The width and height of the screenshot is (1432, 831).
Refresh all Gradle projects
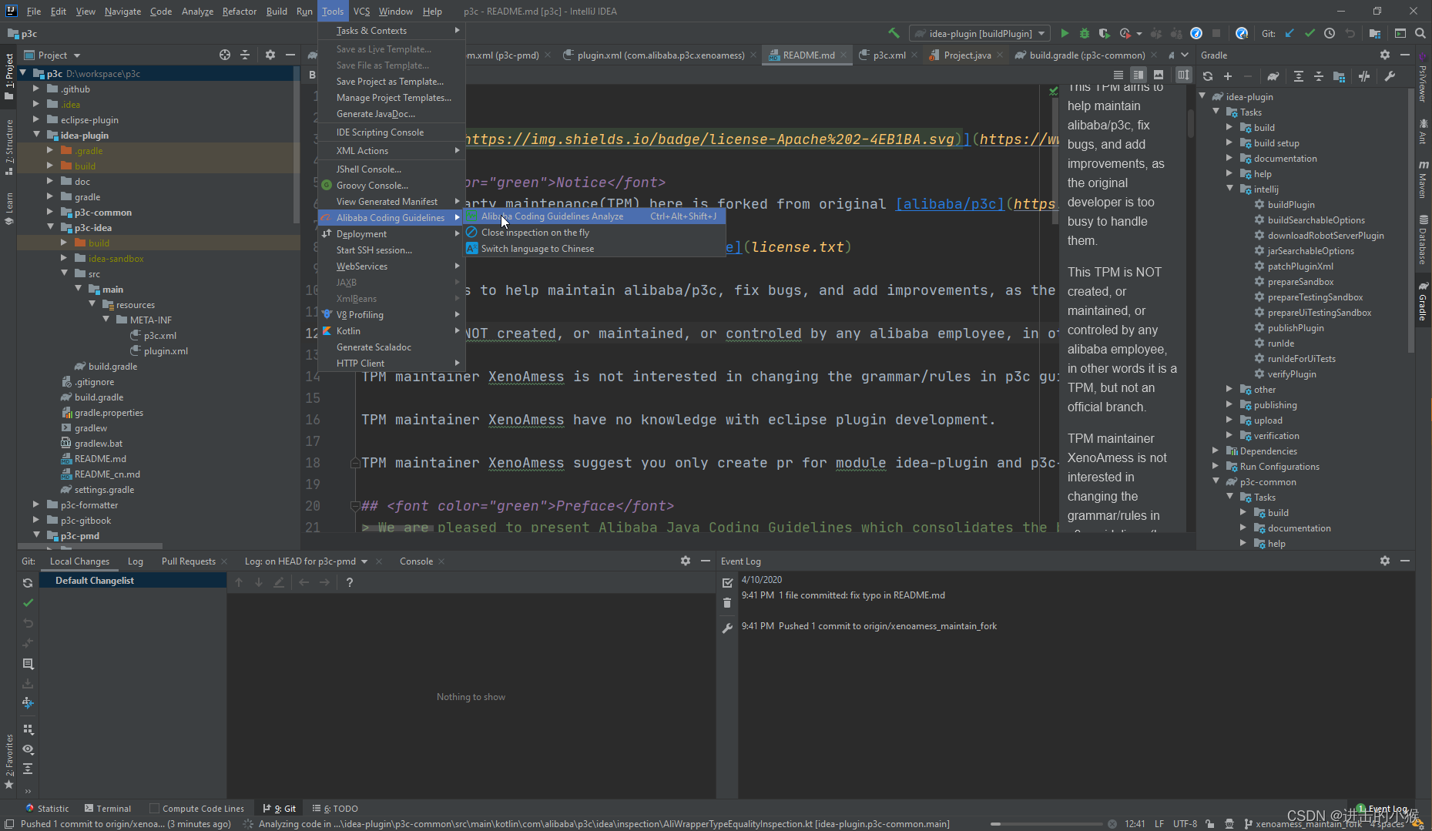pyautogui.click(x=1208, y=75)
